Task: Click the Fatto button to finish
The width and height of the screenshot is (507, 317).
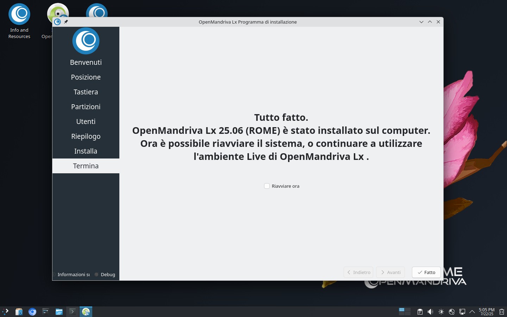Action: point(426,272)
